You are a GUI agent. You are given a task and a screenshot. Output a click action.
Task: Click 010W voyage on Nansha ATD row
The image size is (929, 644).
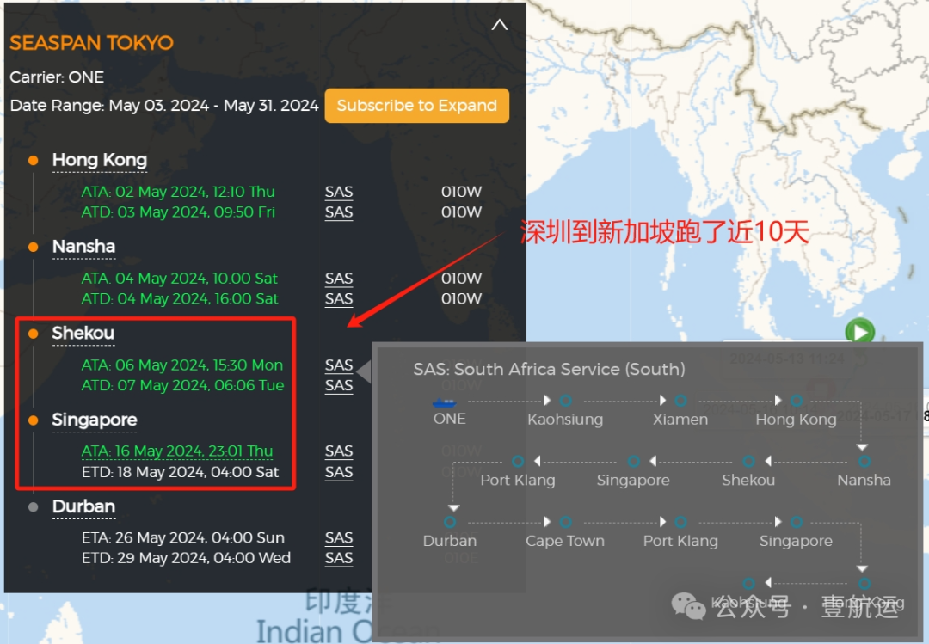462,298
